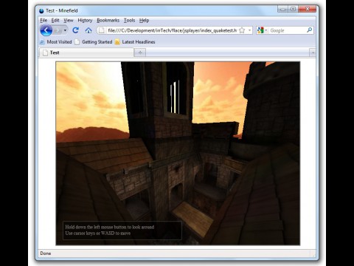Click inside the 3D Quake scene canvas

tap(178, 153)
